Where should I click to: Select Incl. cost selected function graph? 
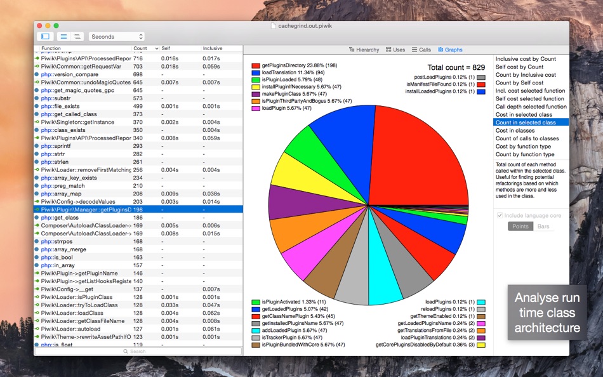click(x=531, y=91)
